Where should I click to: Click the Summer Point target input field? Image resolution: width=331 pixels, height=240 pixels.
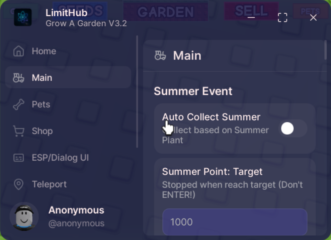pos(235,222)
